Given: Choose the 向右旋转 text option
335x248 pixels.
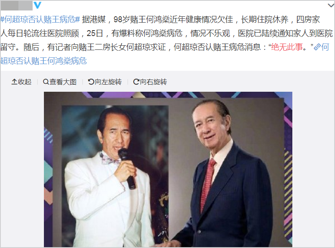Looking at the screenshot, I should tap(153, 82).
